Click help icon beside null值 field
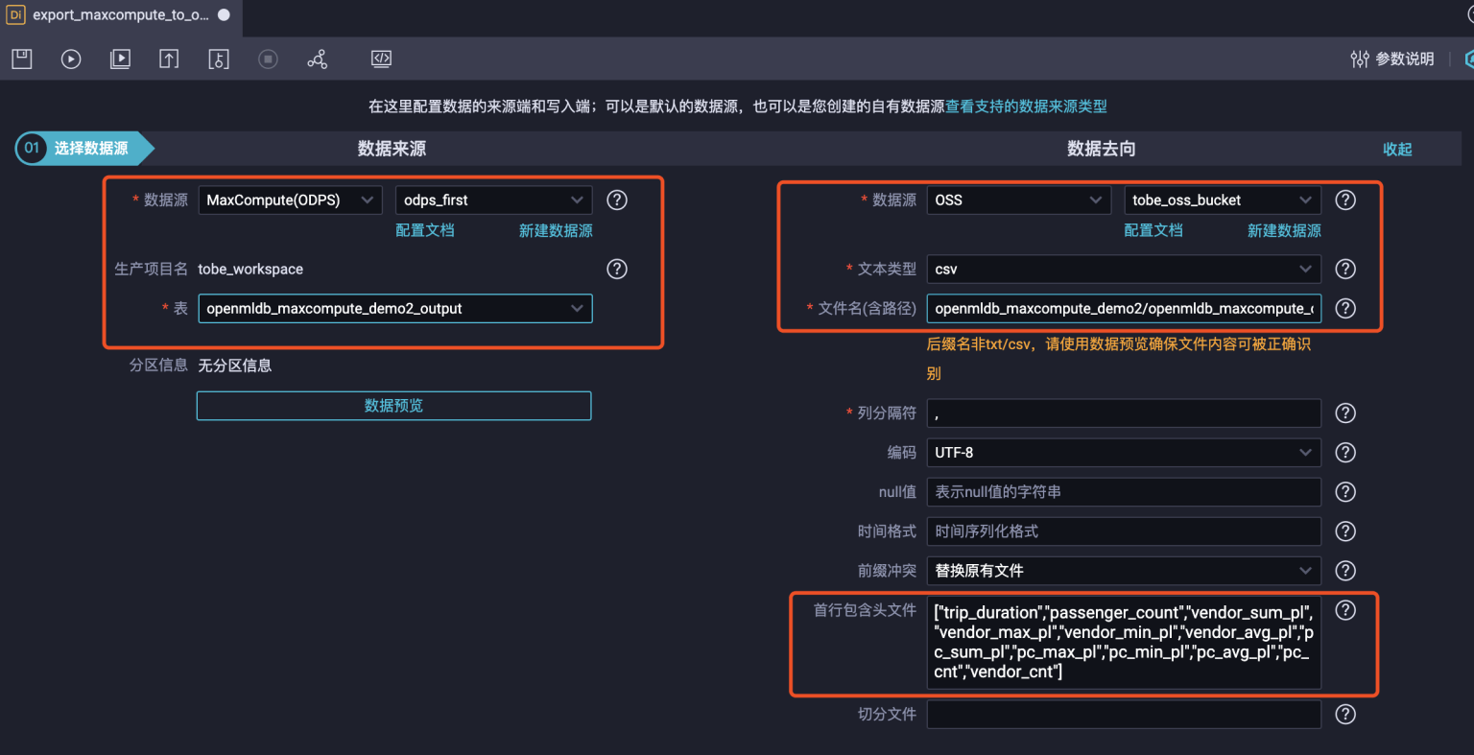1474x755 pixels. [1346, 491]
